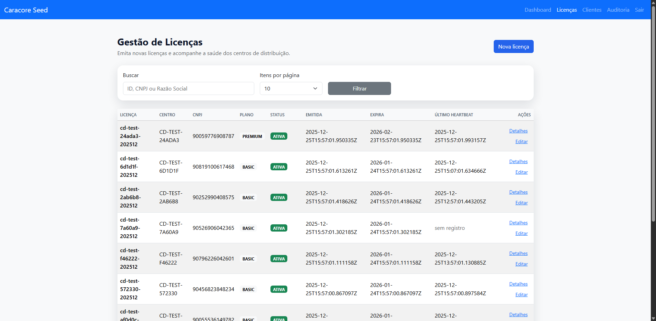Image resolution: width=656 pixels, height=321 pixels.
Task: Open the Itens por página dropdown
Action: (x=290, y=88)
